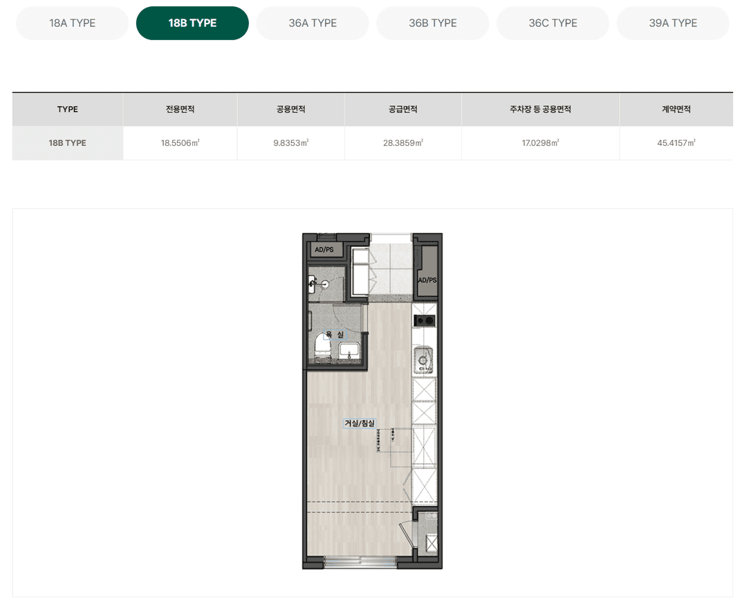
Task: Click the 거실/침실 room label
Action: pyautogui.click(x=360, y=423)
